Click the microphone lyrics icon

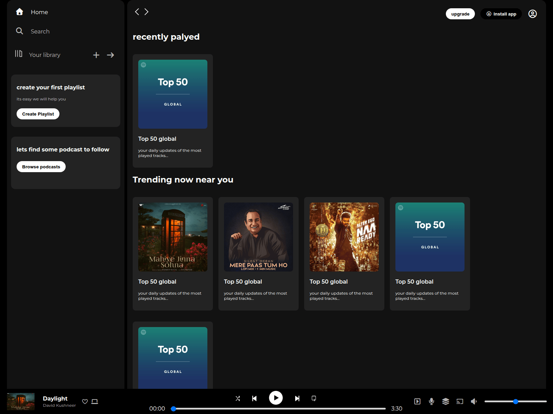(431, 401)
